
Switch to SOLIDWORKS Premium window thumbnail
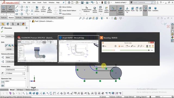pos(38,49)
